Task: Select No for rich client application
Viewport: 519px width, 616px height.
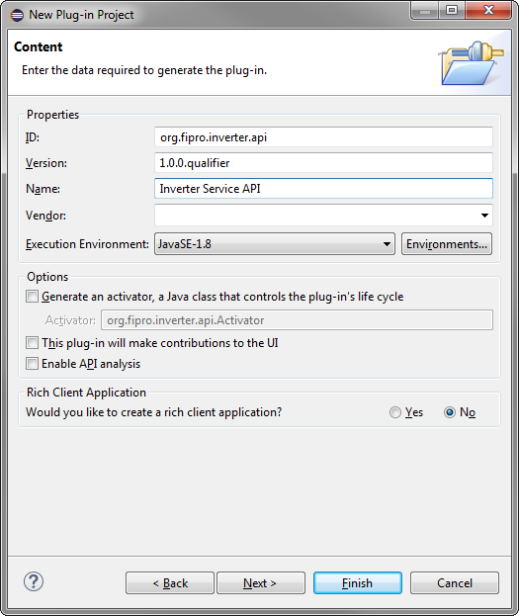Action: [x=450, y=412]
